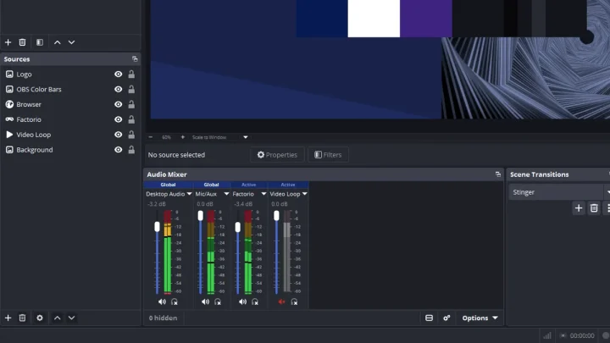The width and height of the screenshot is (610, 343).
Task: Click Mic/Aux volume slider handle
Action: (x=200, y=216)
